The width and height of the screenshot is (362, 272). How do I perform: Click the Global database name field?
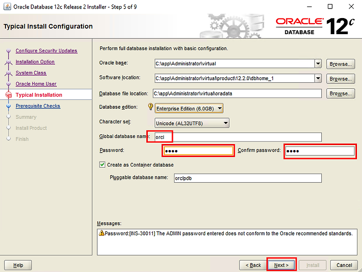click(x=237, y=137)
